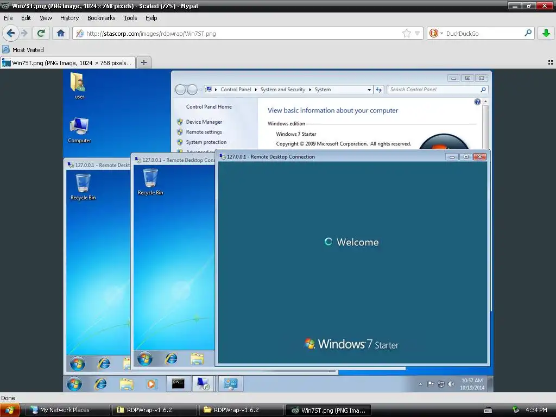The image size is (556, 417).
Task: Click the Action Center flag in Windows 7 tray
Action: pos(431,384)
